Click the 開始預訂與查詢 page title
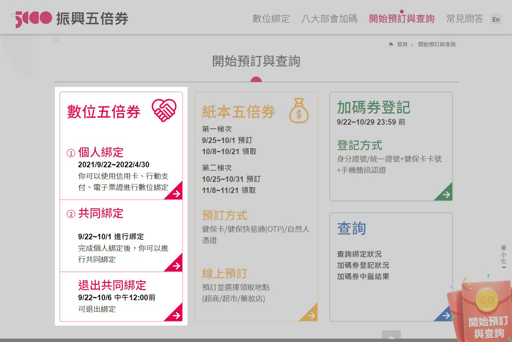 point(256,61)
